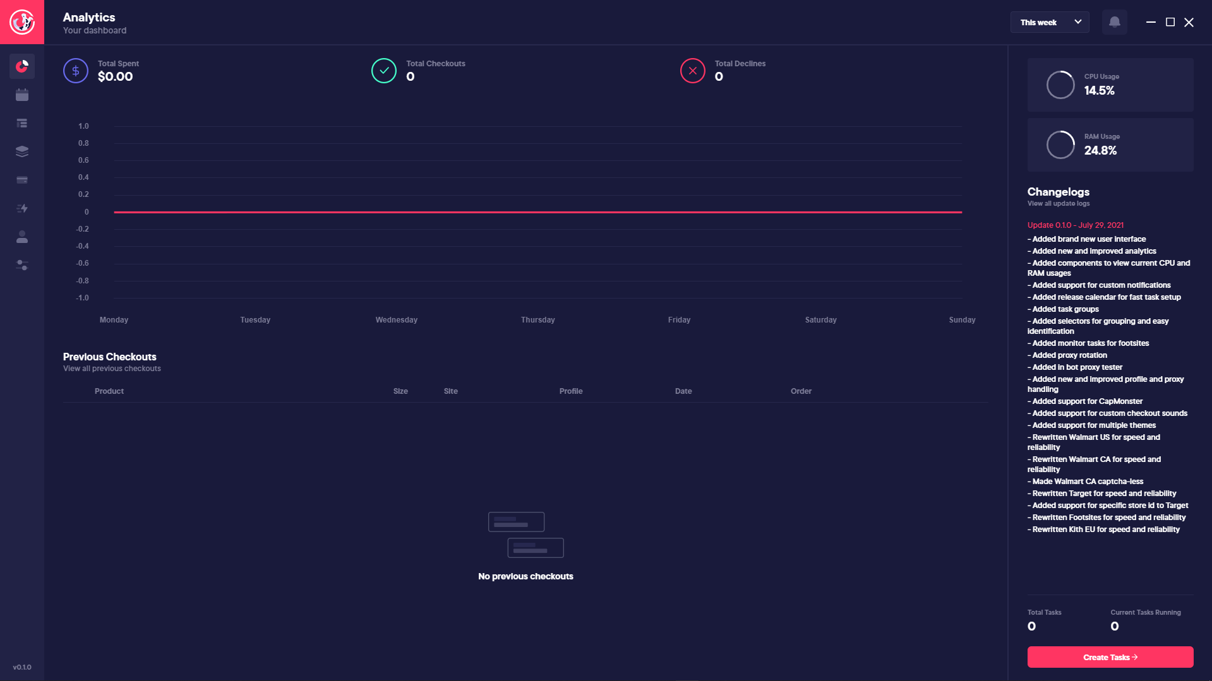Image resolution: width=1212 pixels, height=681 pixels.
Task: Click the CPU Usage progress ring
Action: tap(1060, 85)
